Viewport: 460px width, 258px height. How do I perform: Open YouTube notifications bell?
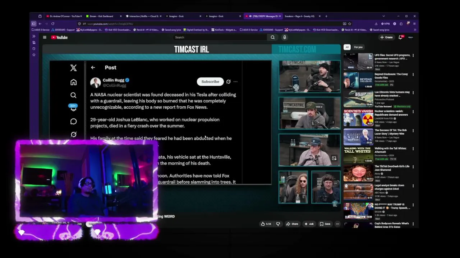(x=400, y=37)
